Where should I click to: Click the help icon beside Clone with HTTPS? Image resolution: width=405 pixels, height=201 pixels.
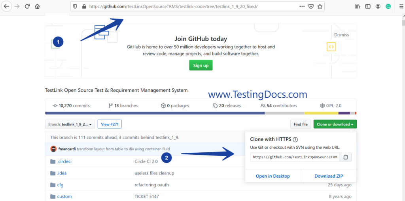coord(295,139)
